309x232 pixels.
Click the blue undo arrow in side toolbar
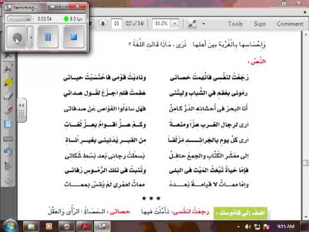(8, 152)
